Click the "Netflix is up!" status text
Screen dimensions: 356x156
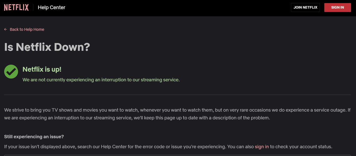pos(42,69)
